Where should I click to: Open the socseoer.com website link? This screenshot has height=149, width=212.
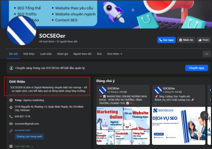click(x=23, y=130)
